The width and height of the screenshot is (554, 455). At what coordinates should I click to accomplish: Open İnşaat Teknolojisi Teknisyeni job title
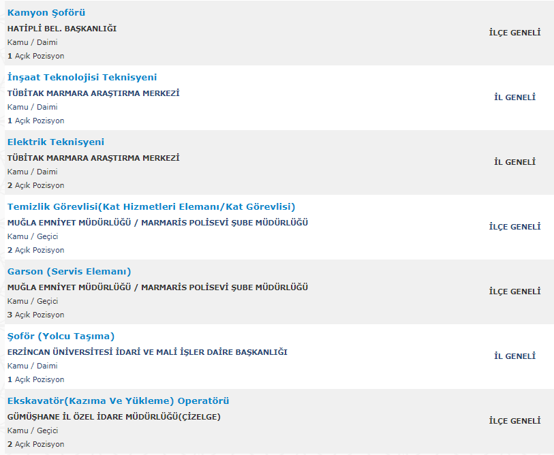pos(82,78)
